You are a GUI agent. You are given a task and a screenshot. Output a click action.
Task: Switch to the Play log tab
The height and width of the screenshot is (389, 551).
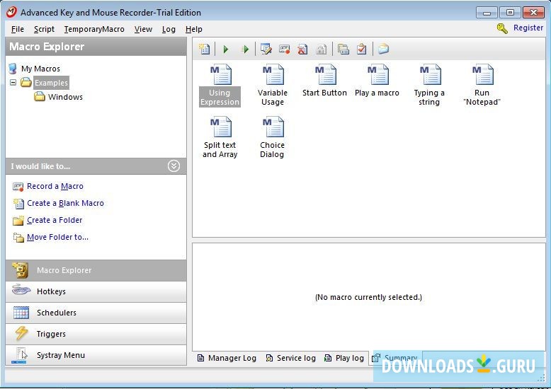tap(344, 358)
